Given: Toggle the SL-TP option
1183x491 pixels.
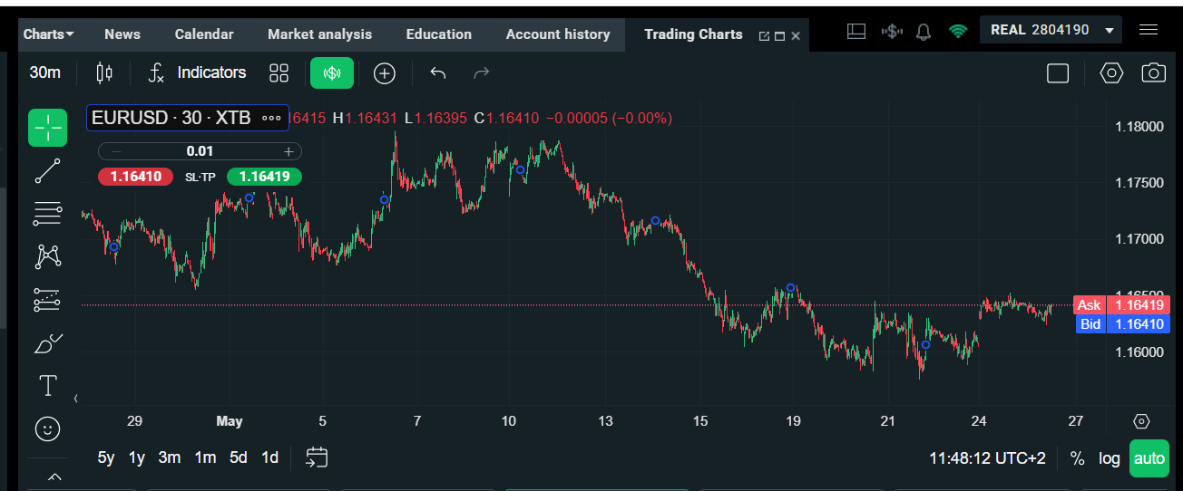Looking at the screenshot, I should pyautogui.click(x=200, y=177).
